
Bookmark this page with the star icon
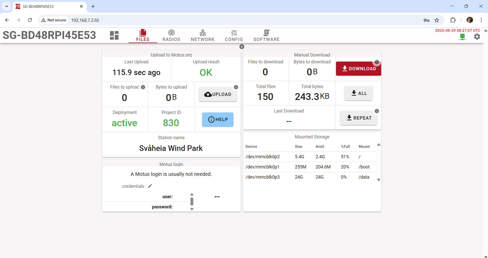point(437,20)
